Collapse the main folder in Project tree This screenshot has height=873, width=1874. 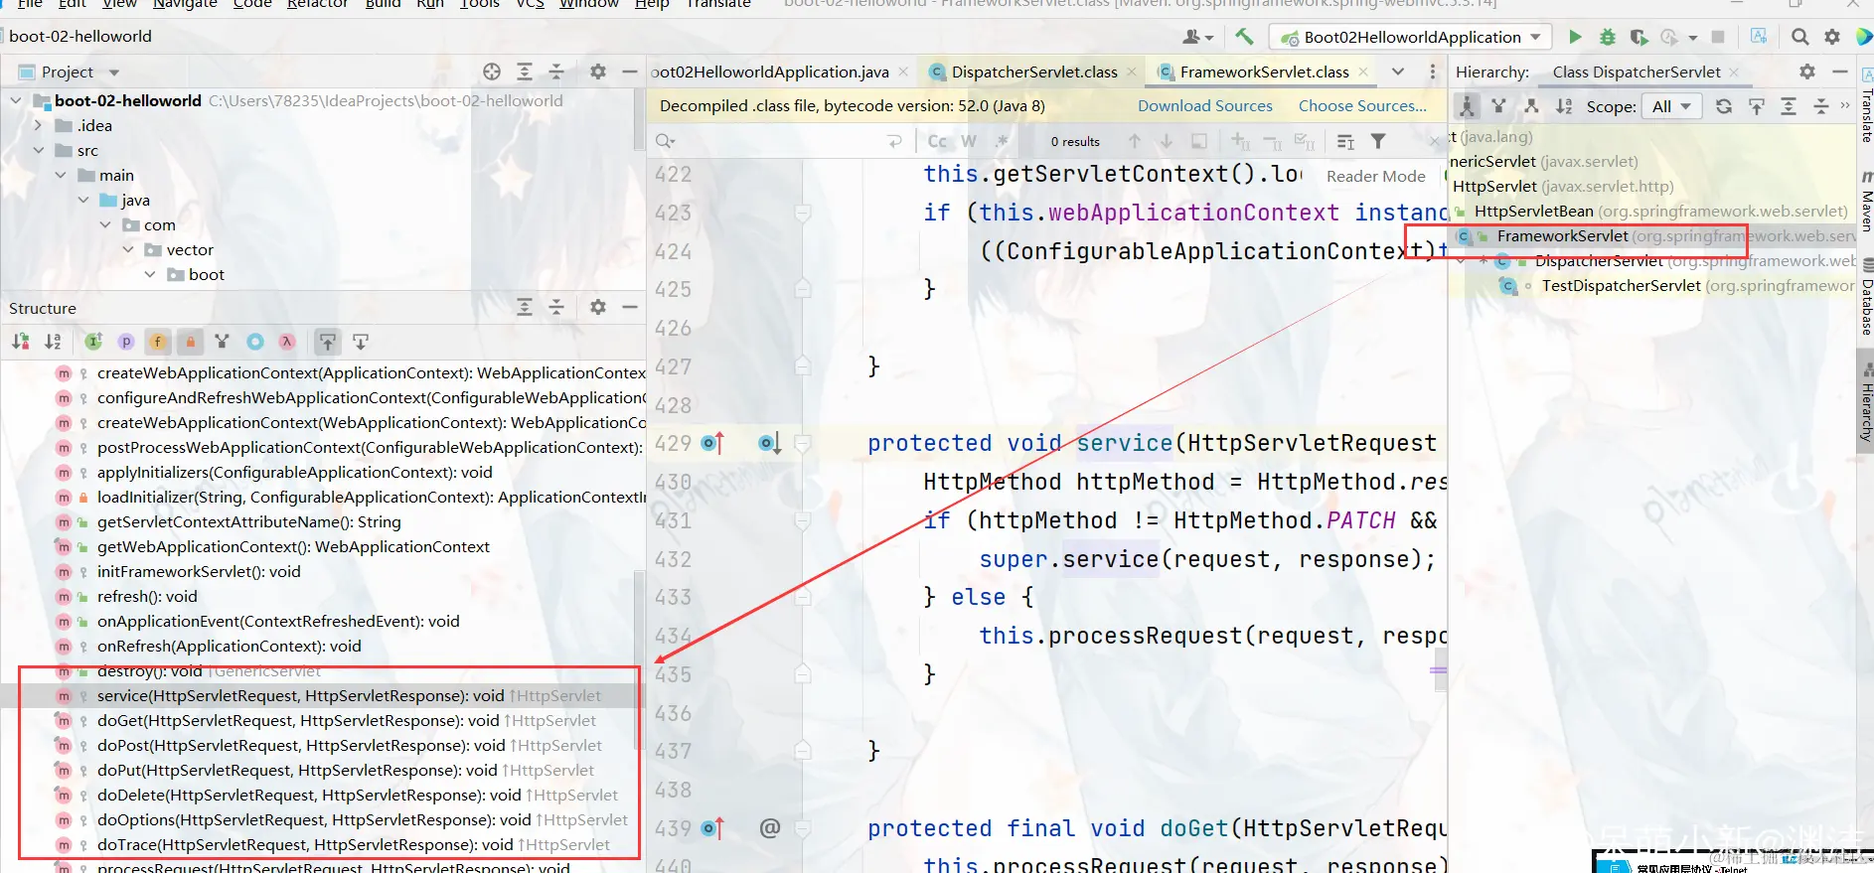(61, 175)
